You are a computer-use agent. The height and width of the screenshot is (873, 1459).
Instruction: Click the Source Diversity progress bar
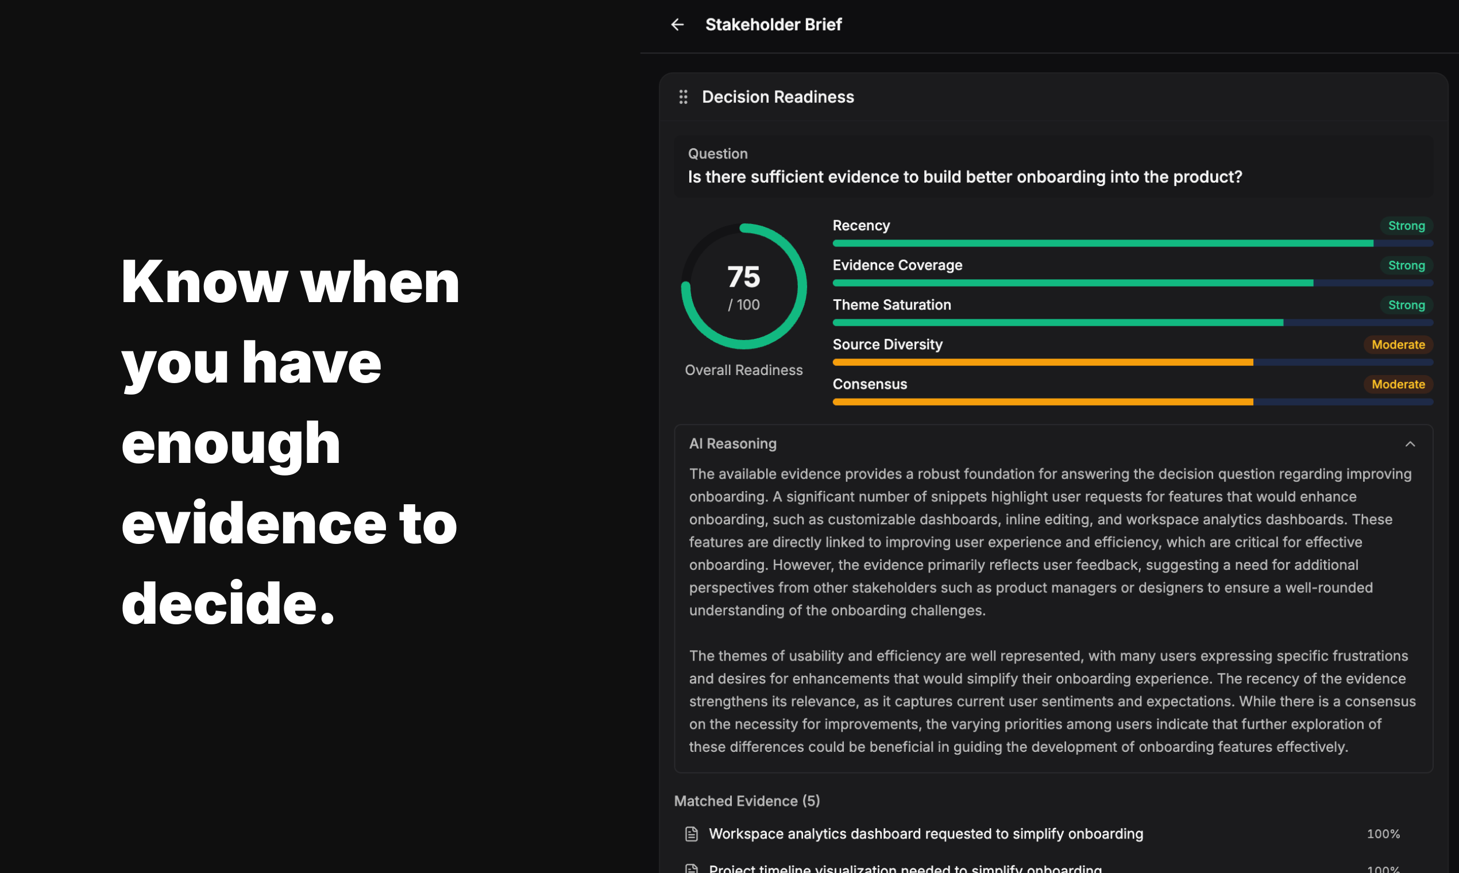(1132, 362)
